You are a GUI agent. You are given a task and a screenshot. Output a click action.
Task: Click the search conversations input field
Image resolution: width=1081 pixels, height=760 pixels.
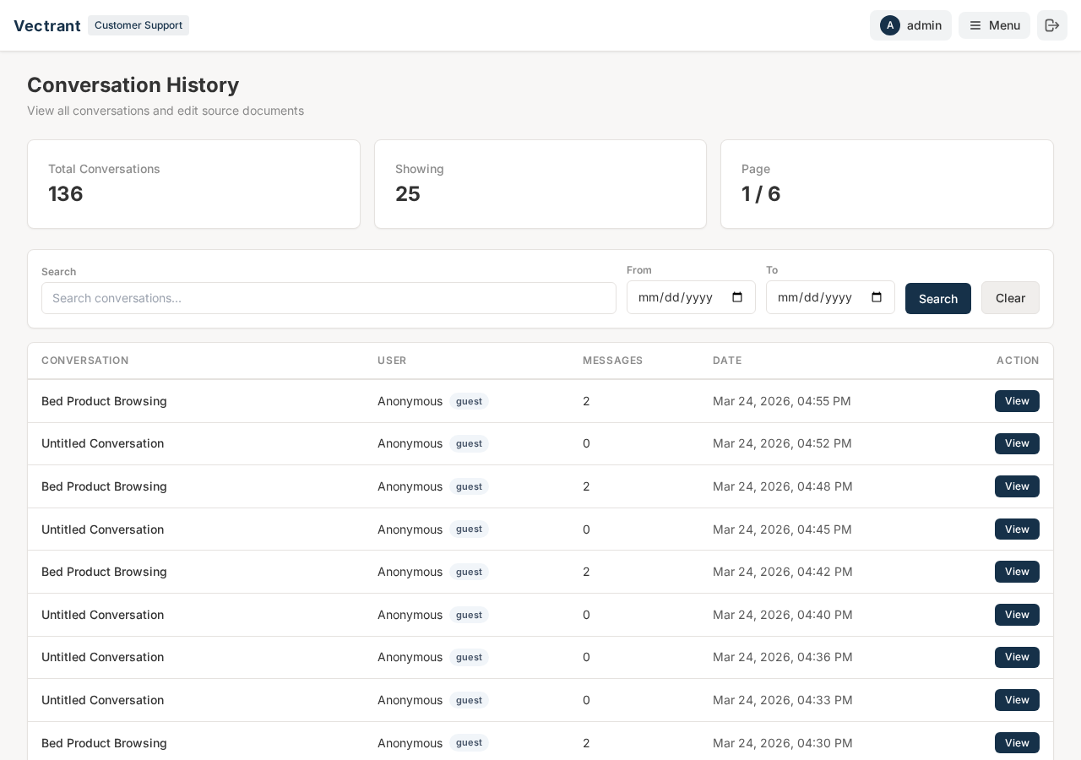pyautogui.click(x=328, y=298)
